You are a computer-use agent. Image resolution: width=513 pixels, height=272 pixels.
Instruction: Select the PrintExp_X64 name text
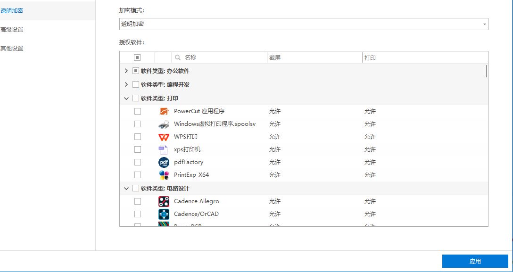click(191, 175)
